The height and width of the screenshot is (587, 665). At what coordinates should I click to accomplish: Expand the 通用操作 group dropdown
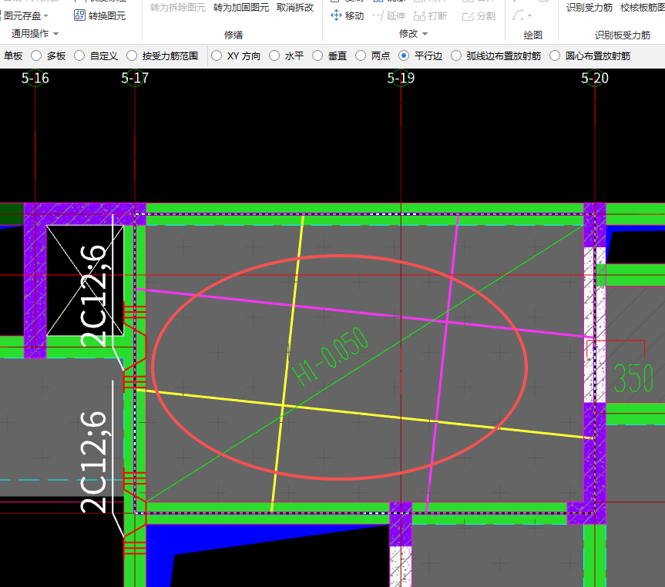(x=56, y=33)
